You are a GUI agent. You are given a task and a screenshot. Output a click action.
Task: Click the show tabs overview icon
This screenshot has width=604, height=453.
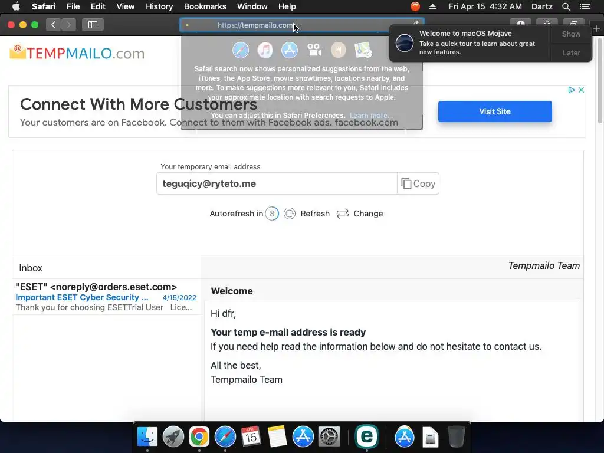(573, 23)
